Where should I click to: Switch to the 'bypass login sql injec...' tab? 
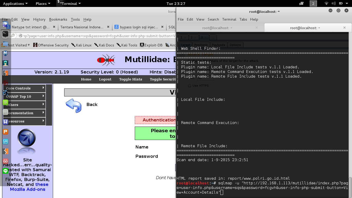click(x=139, y=27)
